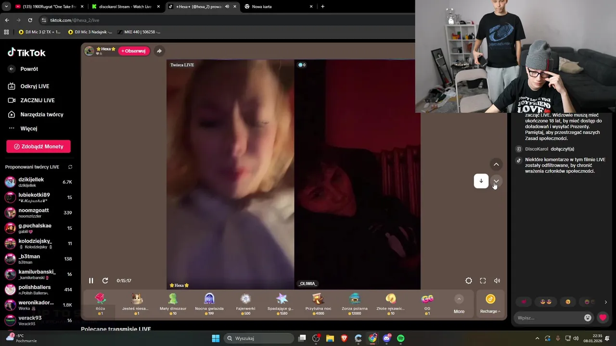Open polishballers live stream entry
The width and height of the screenshot is (616, 346).
point(38,290)
